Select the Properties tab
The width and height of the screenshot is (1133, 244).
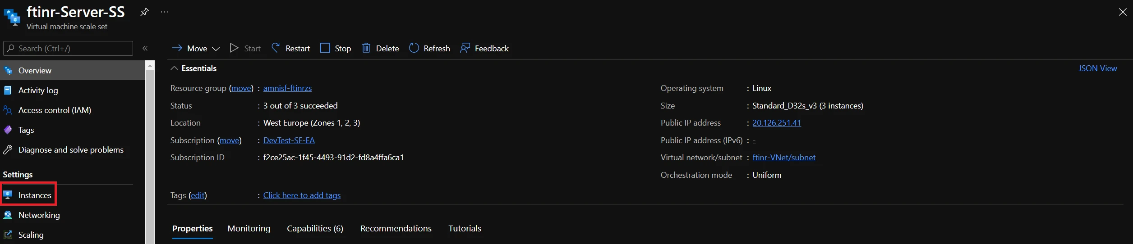(x=193, y=229)
